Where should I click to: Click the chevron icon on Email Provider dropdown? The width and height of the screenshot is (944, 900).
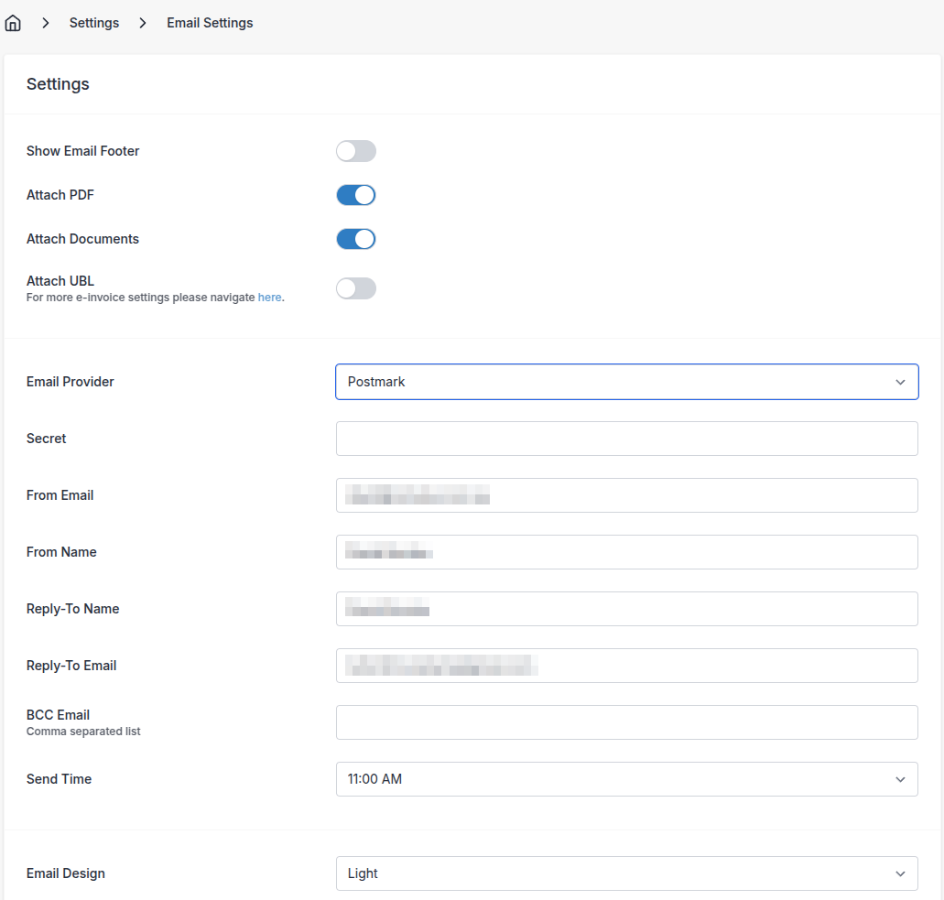click(x=901, y=382)
